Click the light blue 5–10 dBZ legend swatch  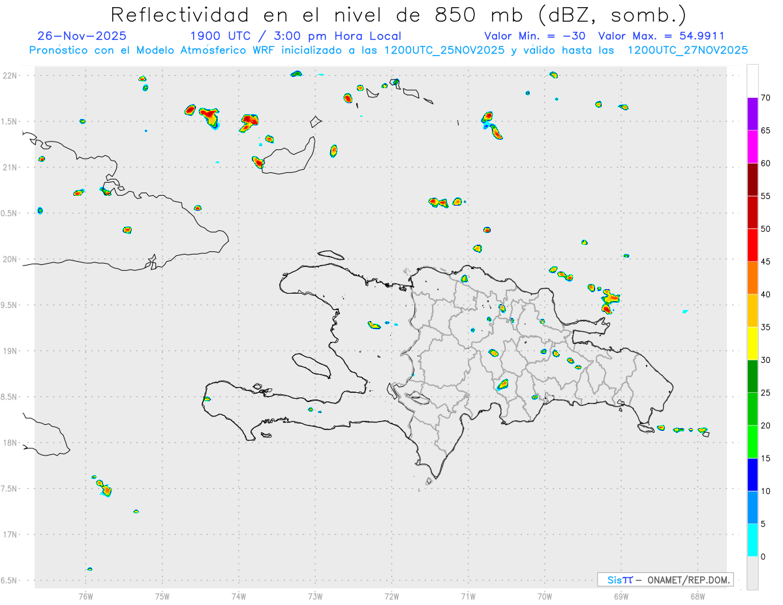coord(752,508)
